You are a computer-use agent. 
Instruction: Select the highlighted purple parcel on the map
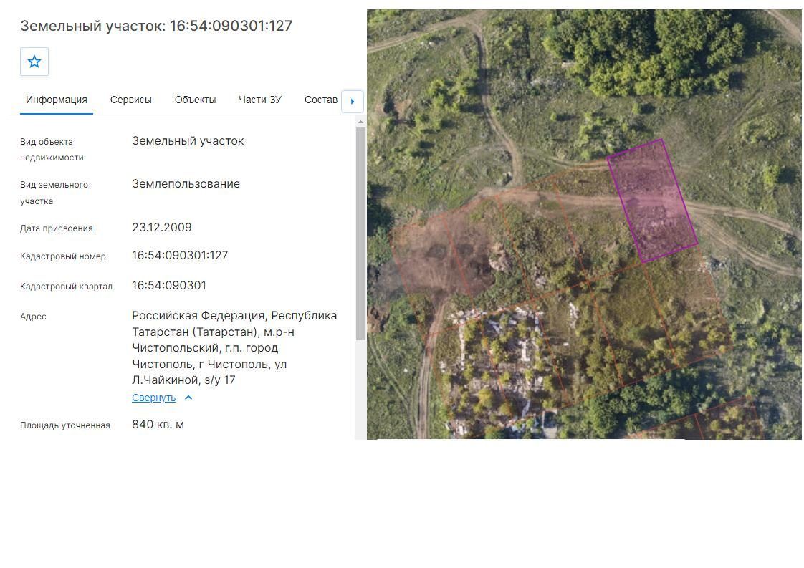(x=652, y=201)
